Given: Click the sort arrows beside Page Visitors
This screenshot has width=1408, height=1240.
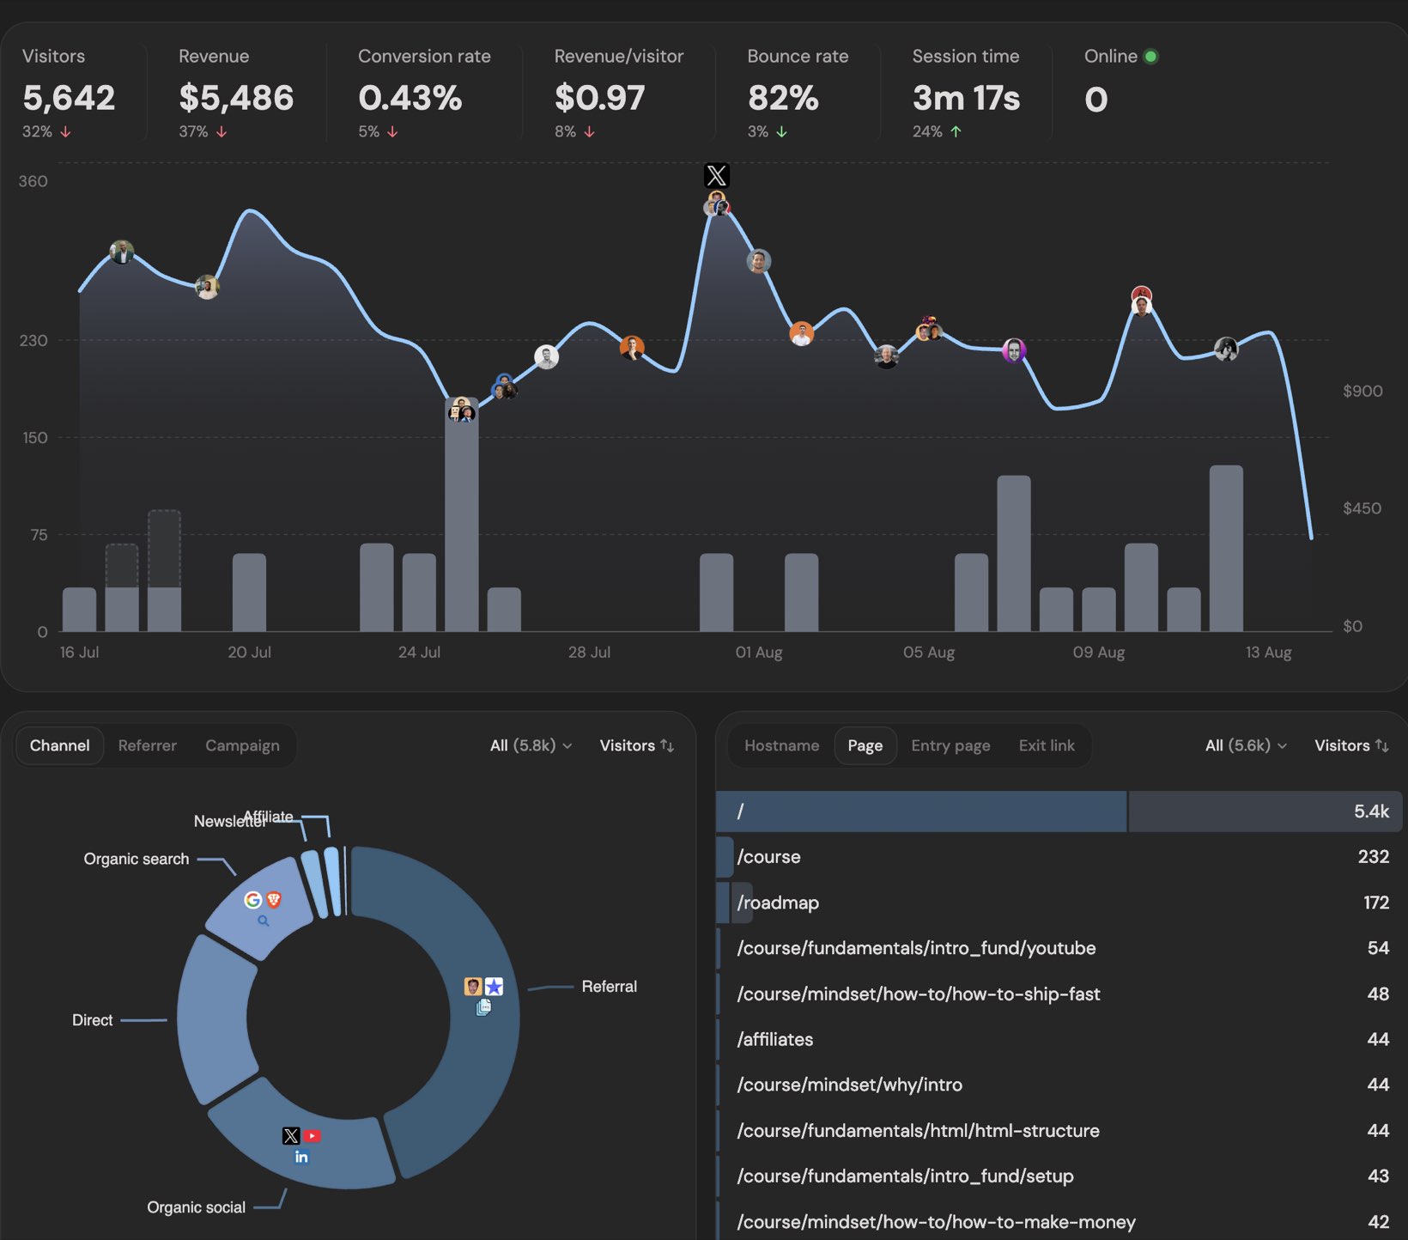Looking at the screenshot, I should (1382, 745).
